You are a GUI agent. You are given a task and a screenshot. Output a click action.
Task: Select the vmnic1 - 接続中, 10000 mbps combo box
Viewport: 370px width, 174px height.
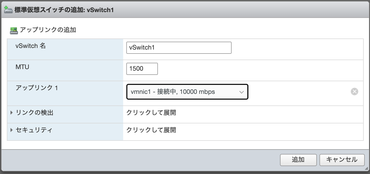(187, 92)
